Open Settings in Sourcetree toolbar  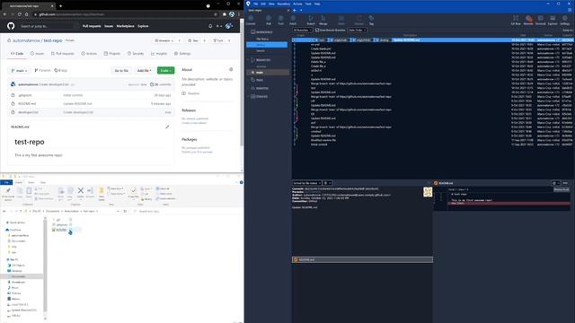565,20
